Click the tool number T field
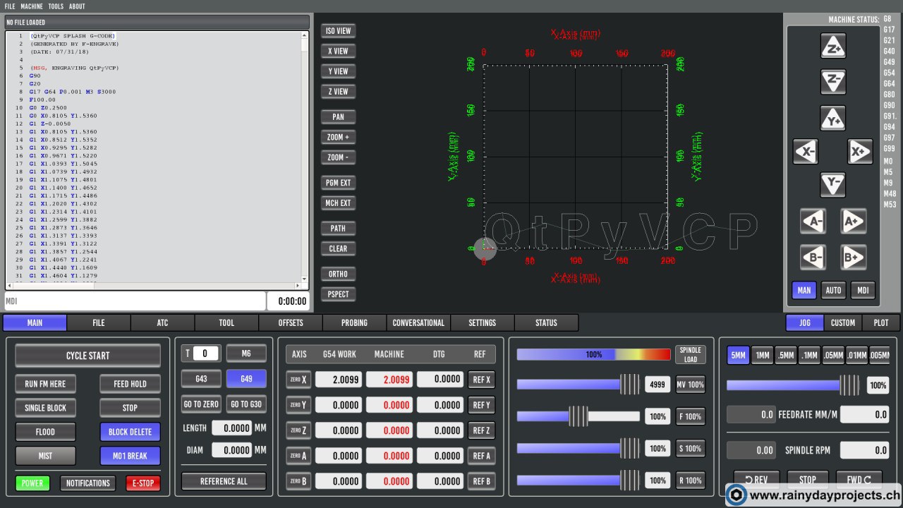Screen dimensions: 903x508 click(205, 353)
